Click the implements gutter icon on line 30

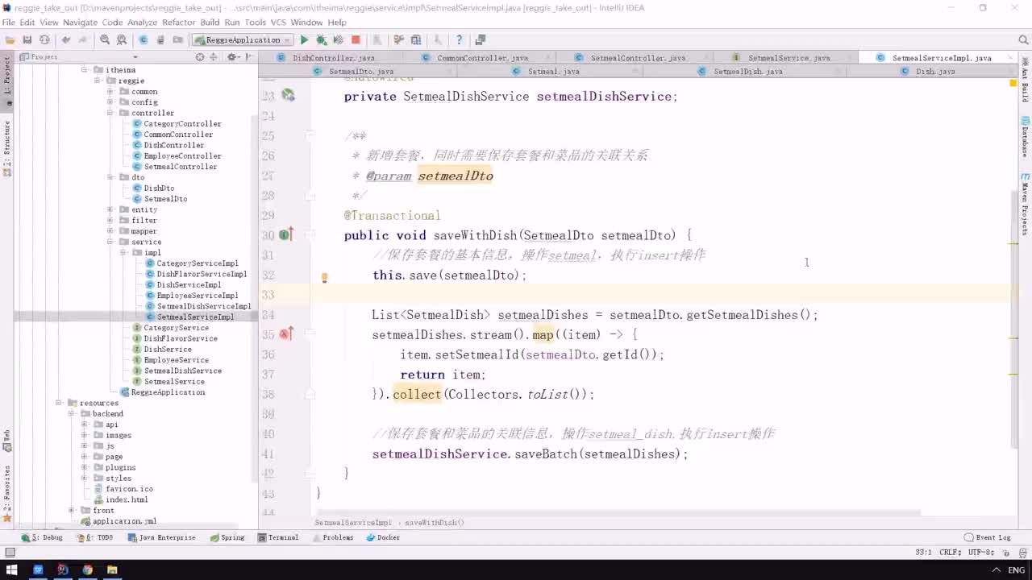click(285, 235)
